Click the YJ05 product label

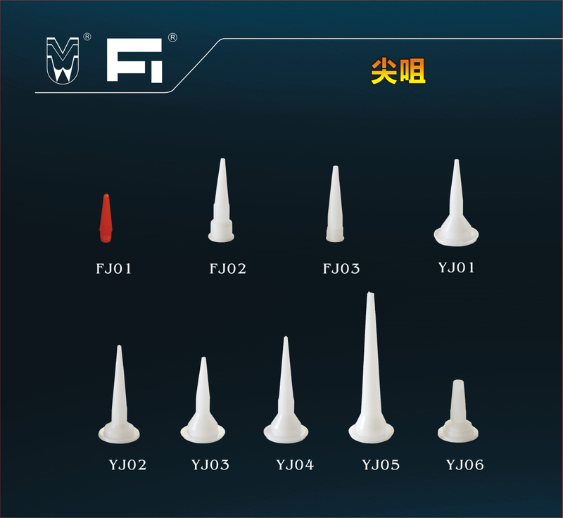pyautogui.click(x=381, y=465)
